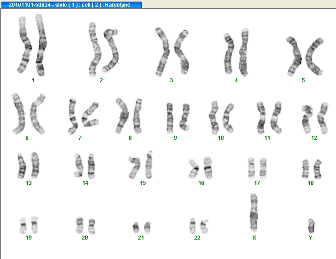Click the green label '18'
The height and width of the screenshot is (259, 336).
click(x=311, y=183)
